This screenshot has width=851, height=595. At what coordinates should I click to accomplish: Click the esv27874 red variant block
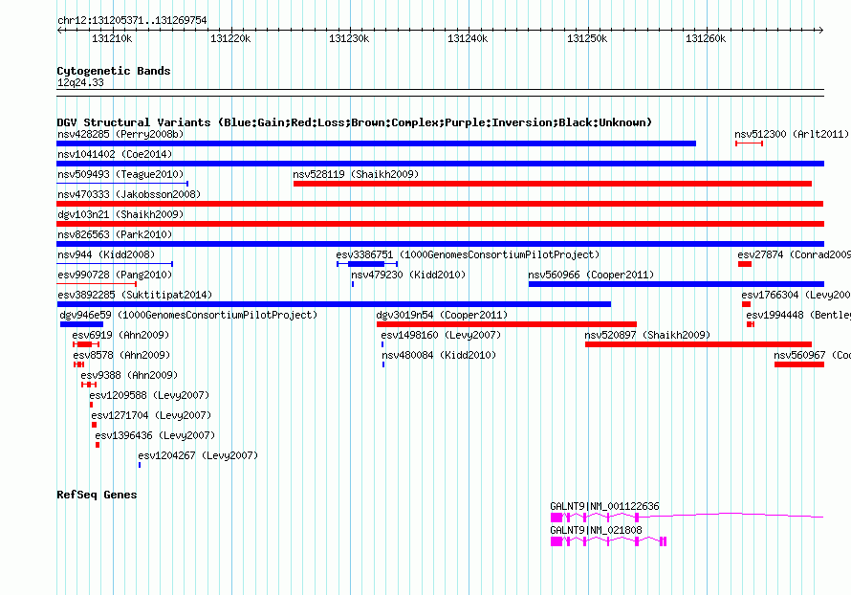745,264
